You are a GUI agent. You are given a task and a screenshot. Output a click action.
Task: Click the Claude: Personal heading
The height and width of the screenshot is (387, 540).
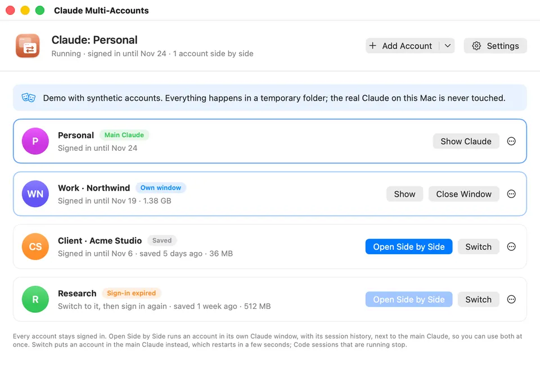94,40
